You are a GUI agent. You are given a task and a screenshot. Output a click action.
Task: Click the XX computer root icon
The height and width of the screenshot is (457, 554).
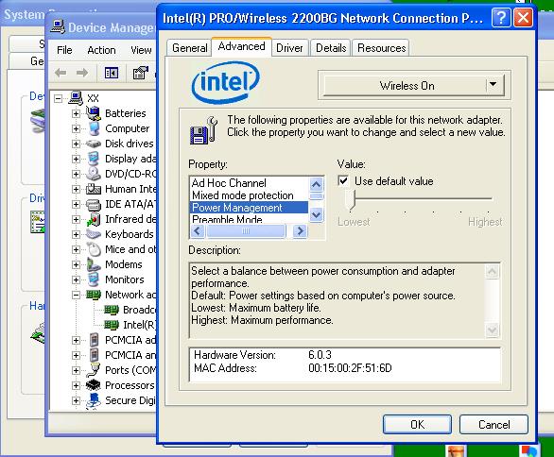tap(76, 98)
